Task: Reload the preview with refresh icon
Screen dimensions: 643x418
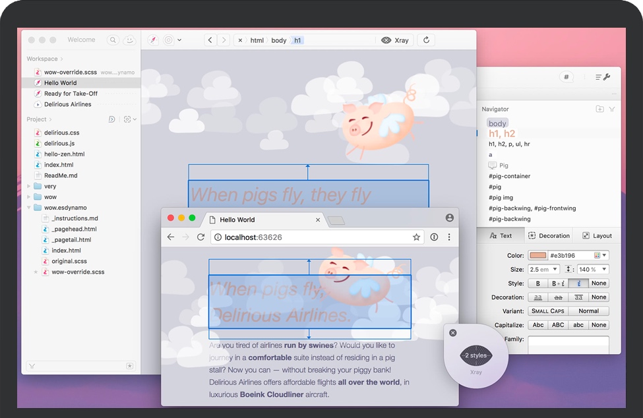Action: (426, 40)
